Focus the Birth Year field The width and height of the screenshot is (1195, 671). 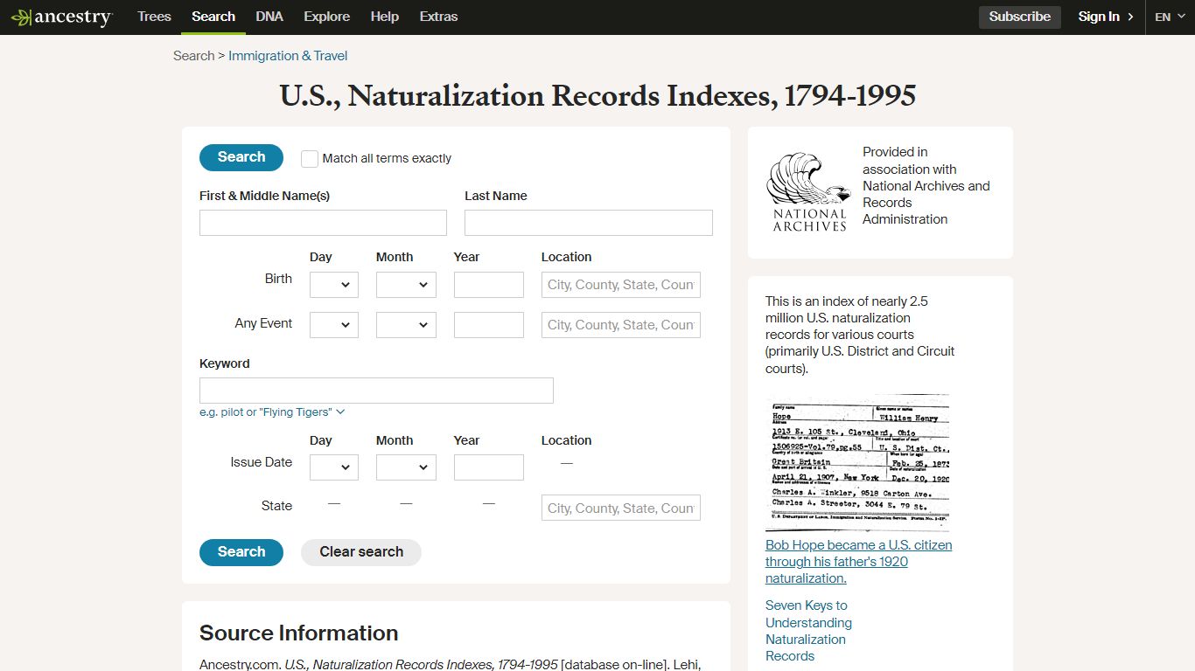tap(489, 285)
